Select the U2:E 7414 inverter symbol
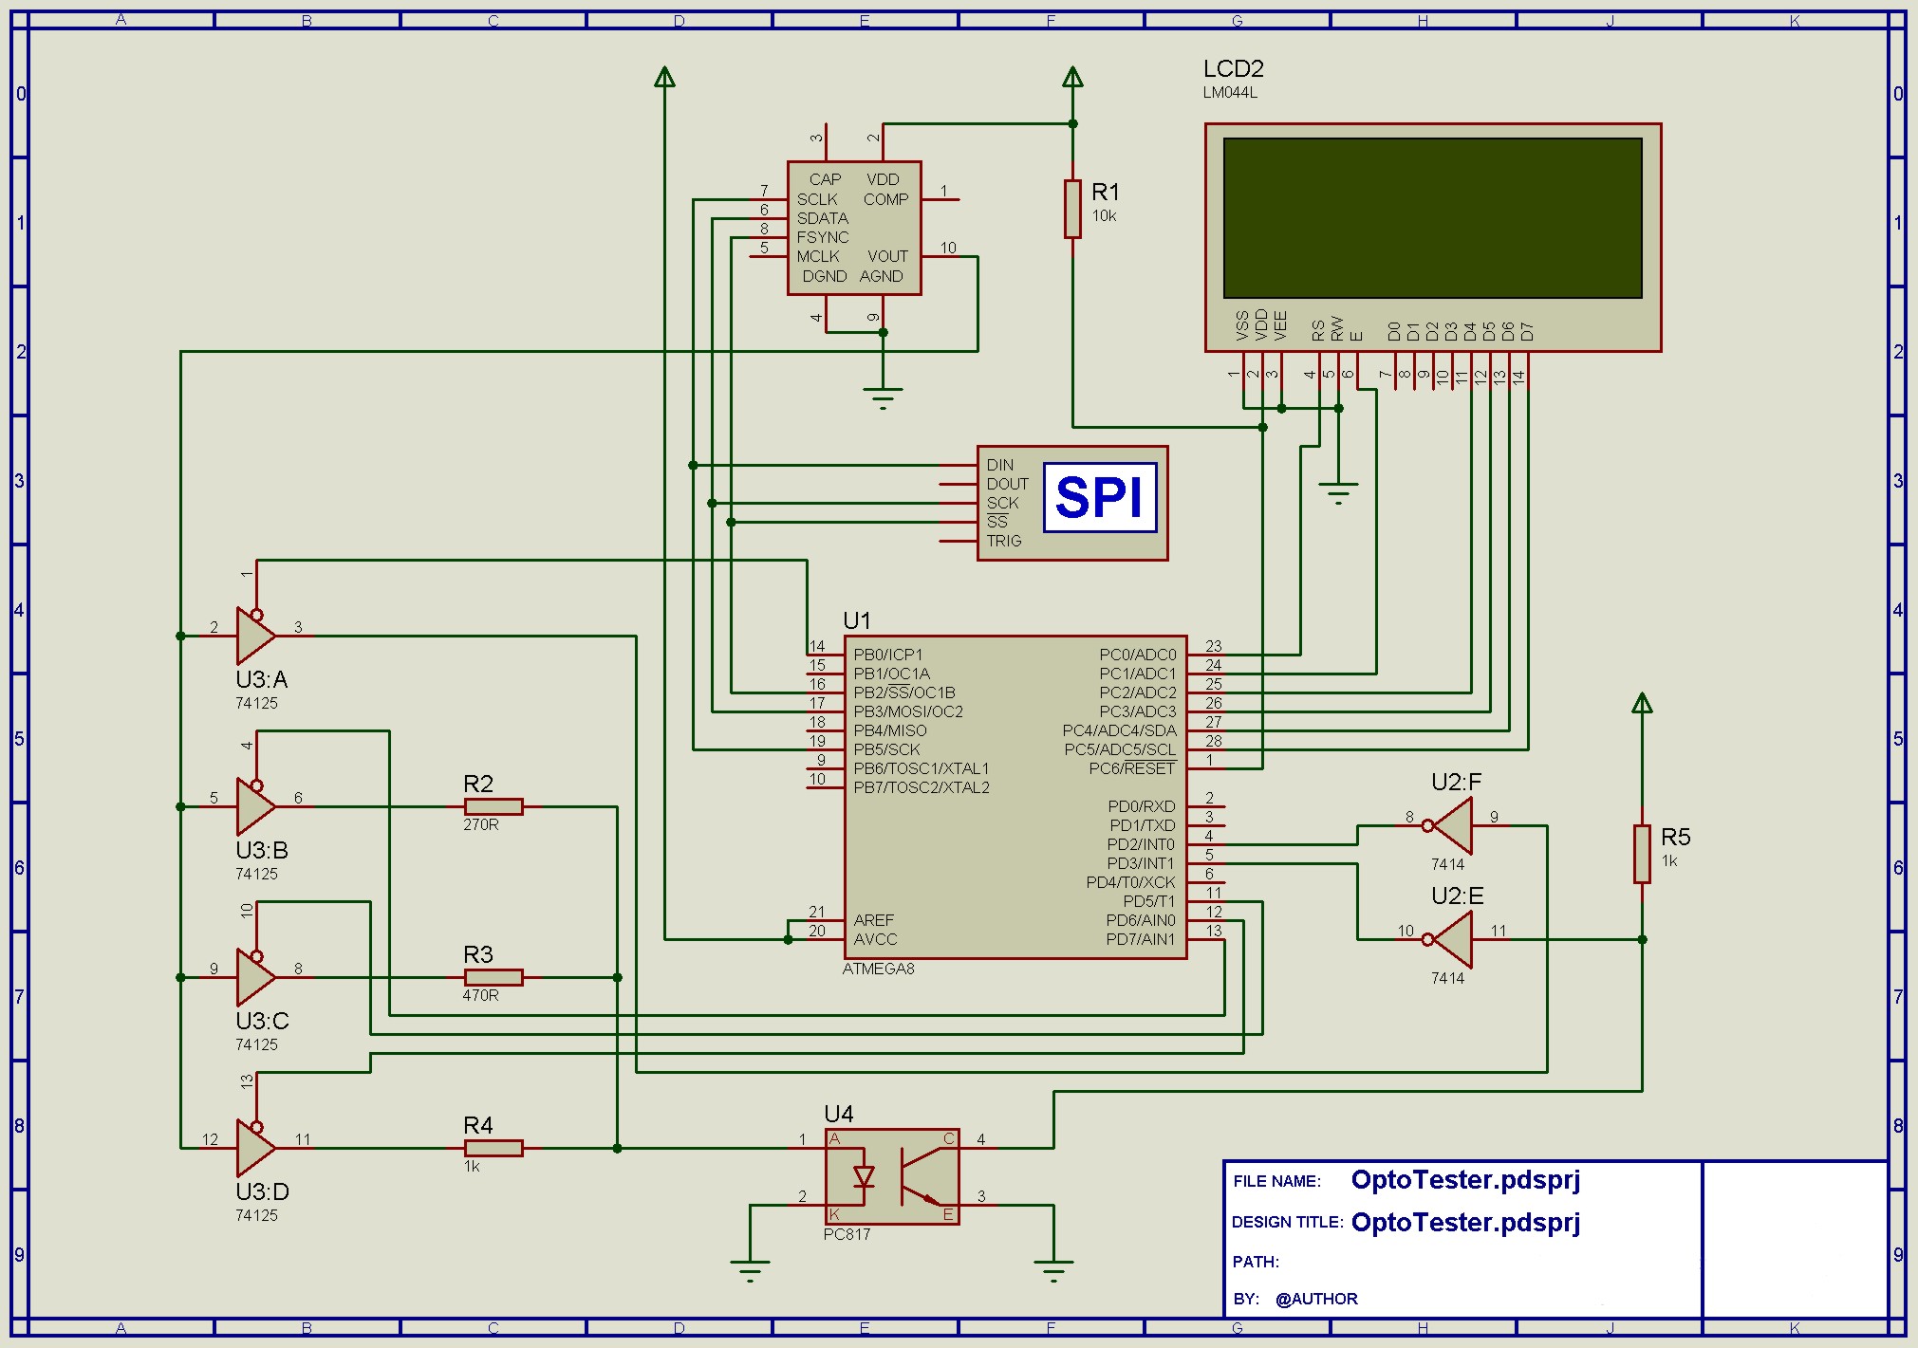 (1450, 939)
